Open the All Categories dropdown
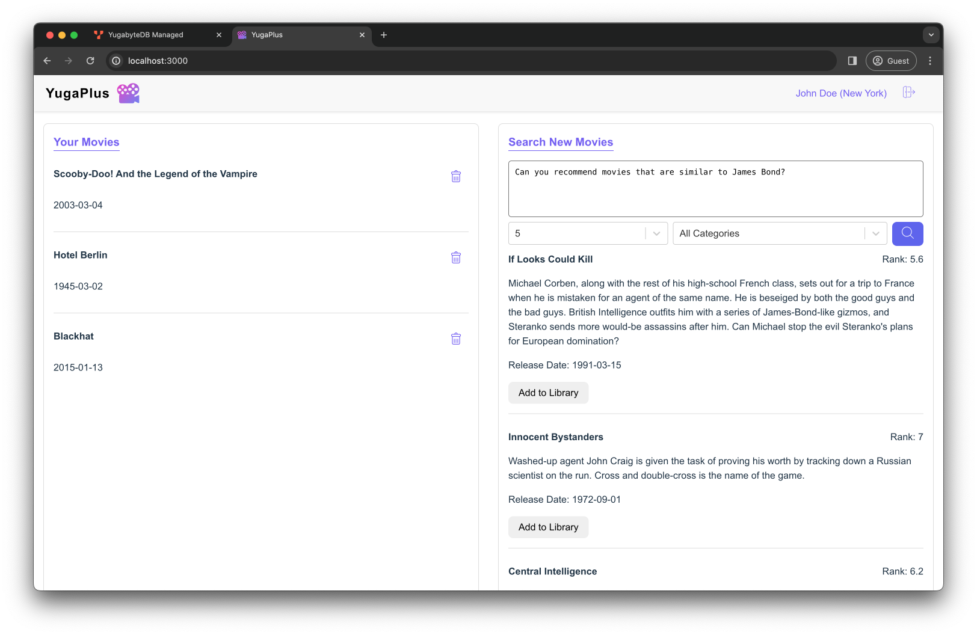 (x=779, y=233)
